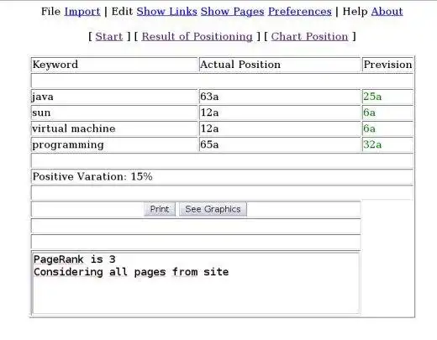Go to the Start page link

click(x=109, y=36)
